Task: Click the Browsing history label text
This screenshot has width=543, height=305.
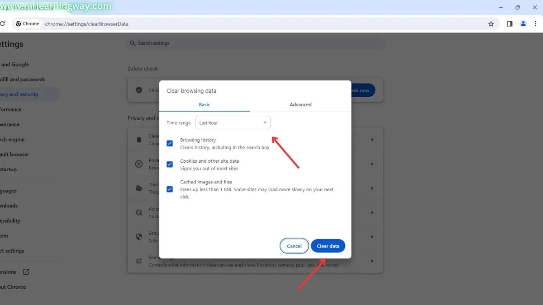Action: click(x=198, y=140)
